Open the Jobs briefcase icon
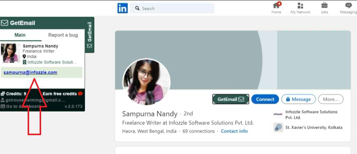Image resolution: width=357 pixels, height=154 pixels. pyautogui.click(x=324, y=5)
